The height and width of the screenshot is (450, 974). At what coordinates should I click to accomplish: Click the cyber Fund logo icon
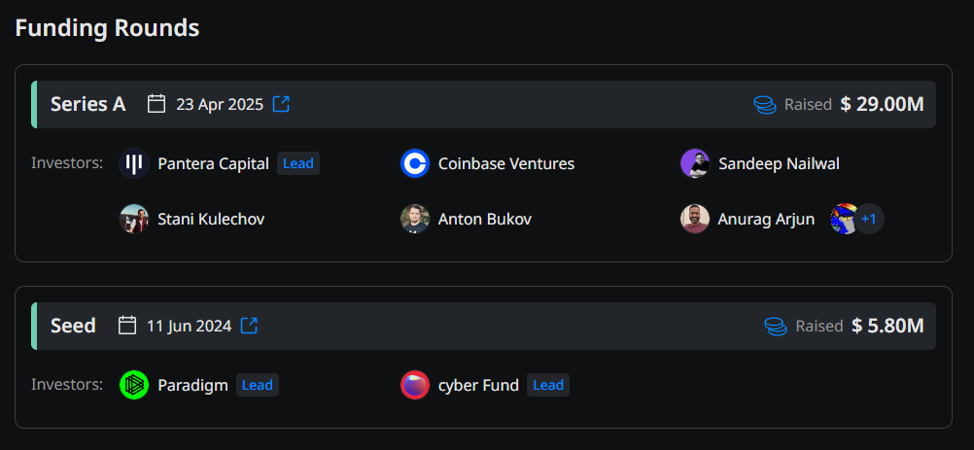[x=415, y=385]
